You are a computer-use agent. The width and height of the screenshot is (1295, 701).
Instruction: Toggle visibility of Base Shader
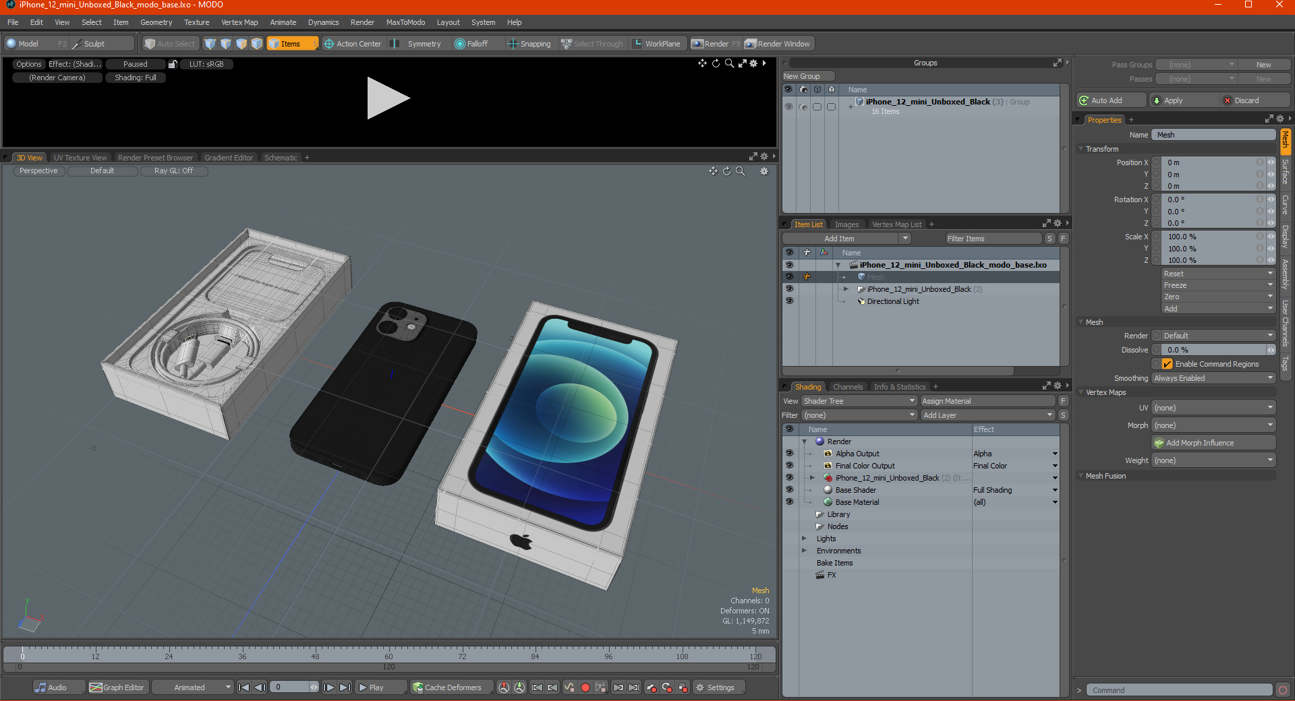click(x=789, y=490)
